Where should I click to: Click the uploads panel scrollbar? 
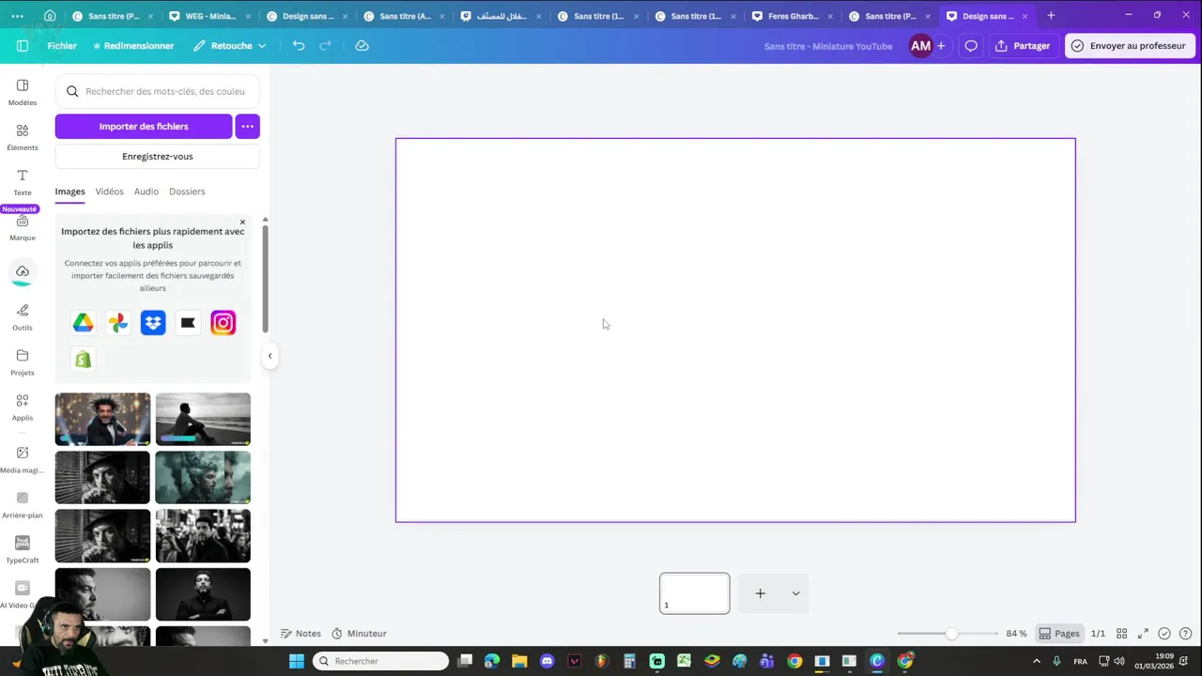265,278
